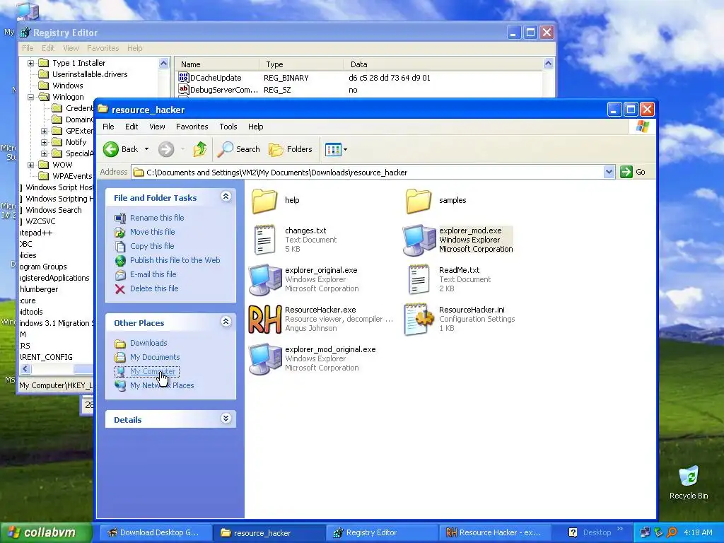This screenshot has height=543, width=724.
Task: Click the My Network Places icon
Action: (x=120, y=385)
